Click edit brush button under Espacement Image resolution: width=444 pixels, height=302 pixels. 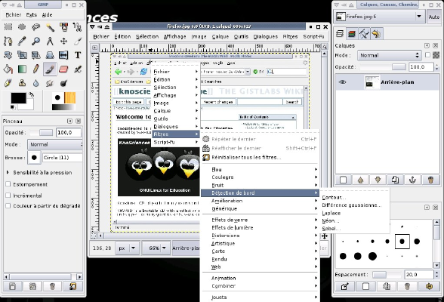(x=344, y=286)
